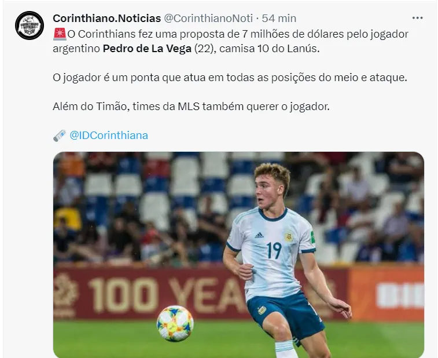Open the Corinthiano.Noticias profile avatar
This screenshot has width=438, height=358.
pos(30,25)
